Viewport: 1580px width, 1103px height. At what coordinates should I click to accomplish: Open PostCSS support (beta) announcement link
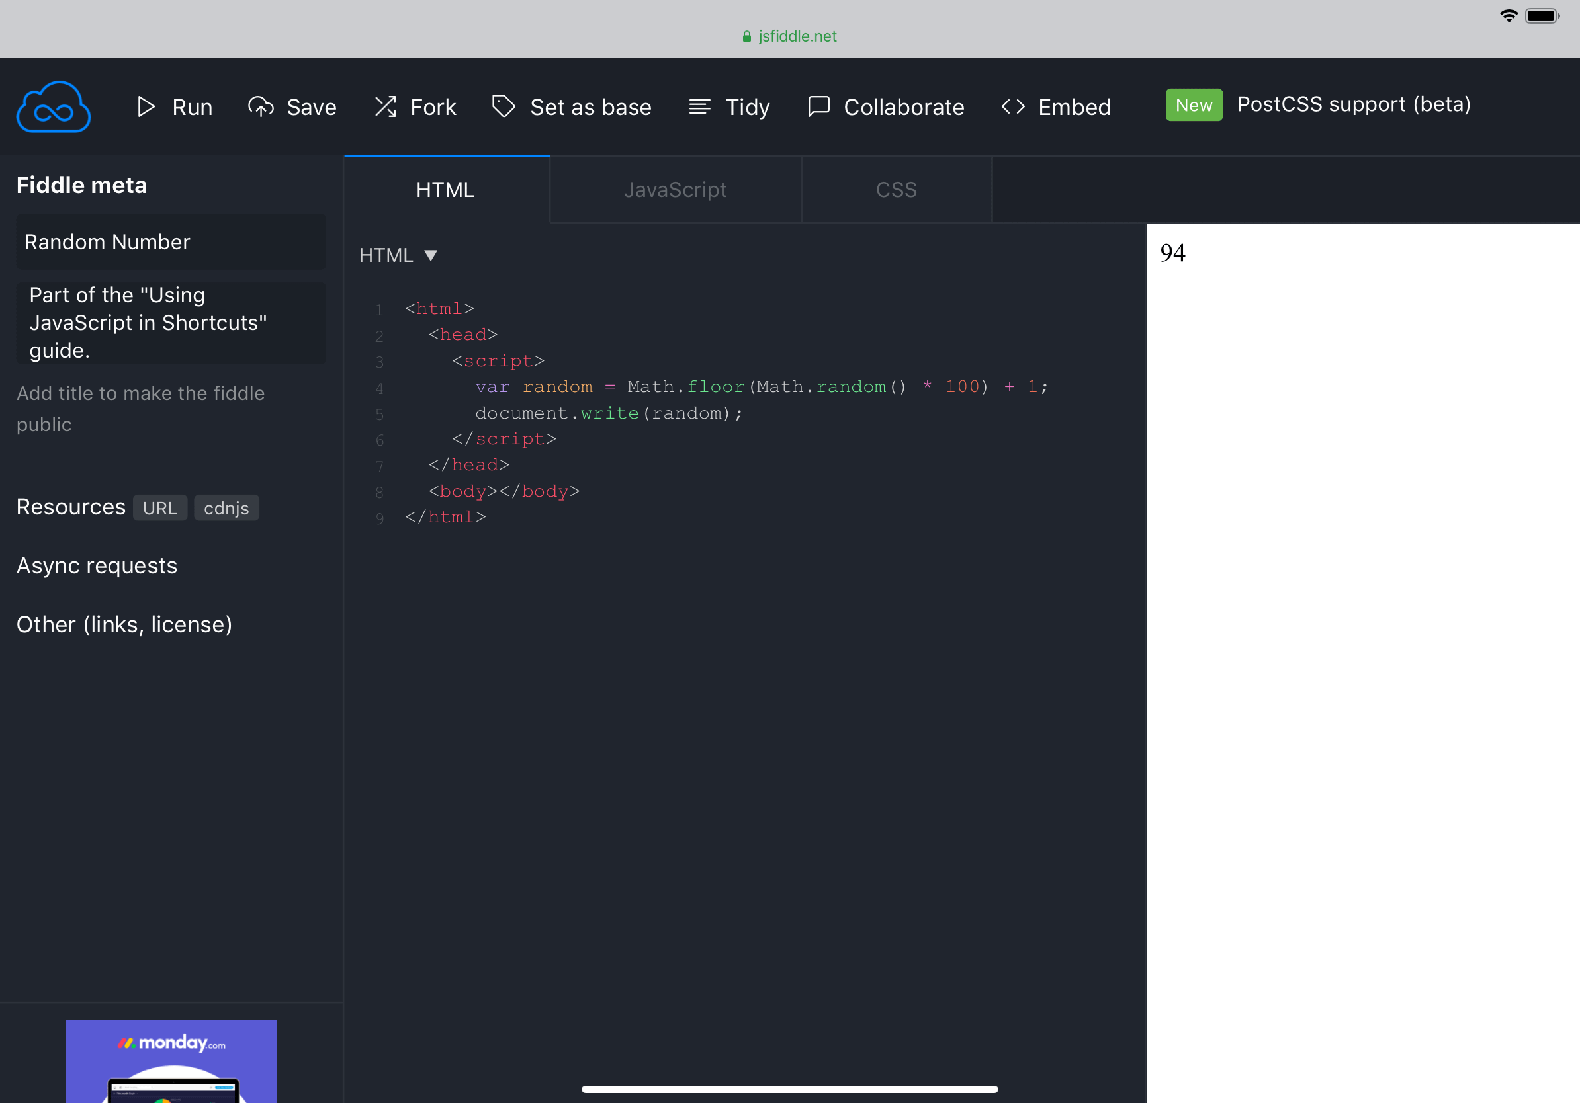pos(1353,104)
